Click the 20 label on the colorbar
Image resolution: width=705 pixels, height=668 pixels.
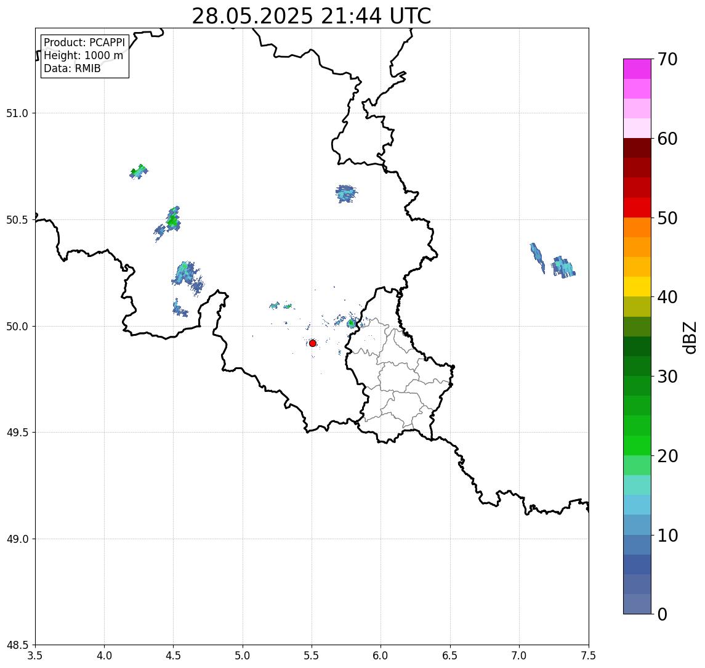[667, 456]
